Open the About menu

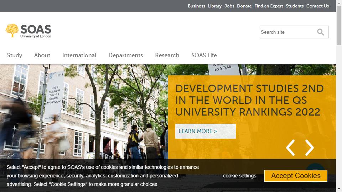pyautogui.click(x=42, y=55)
